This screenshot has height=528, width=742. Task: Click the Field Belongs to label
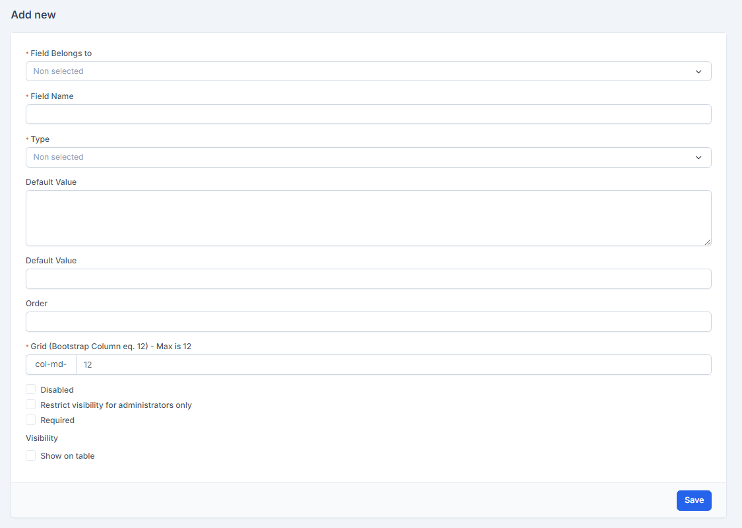click(61, 53)
